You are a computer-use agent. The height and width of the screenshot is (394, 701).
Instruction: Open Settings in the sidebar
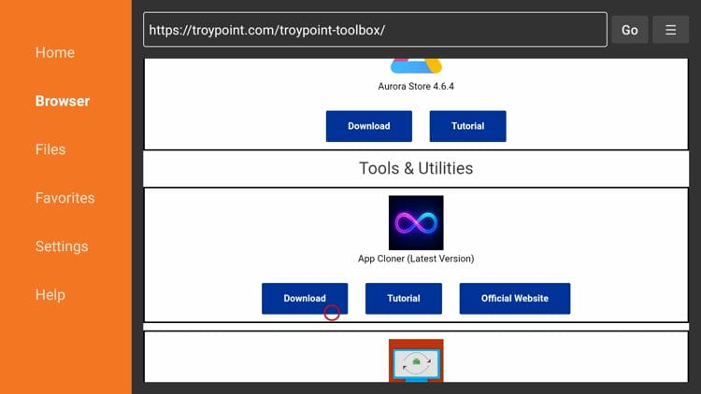(x=62, y=246)
